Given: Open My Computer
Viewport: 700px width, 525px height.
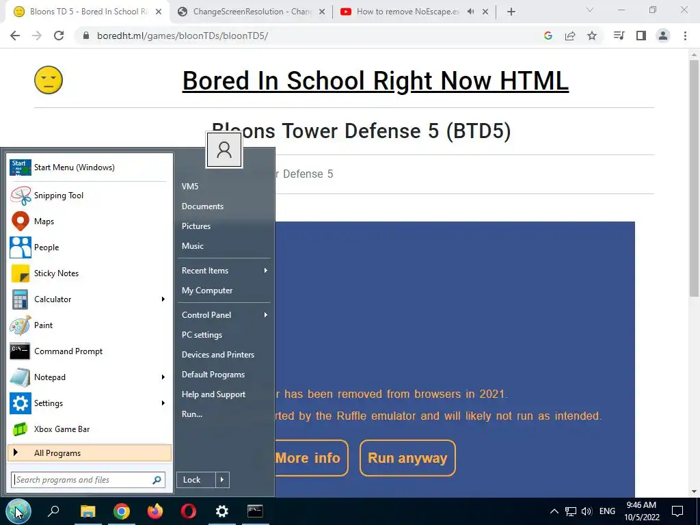Looking at the screenshot, I should click(x=207, y=291).
